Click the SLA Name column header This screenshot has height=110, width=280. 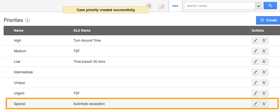[x=82, y=31]
